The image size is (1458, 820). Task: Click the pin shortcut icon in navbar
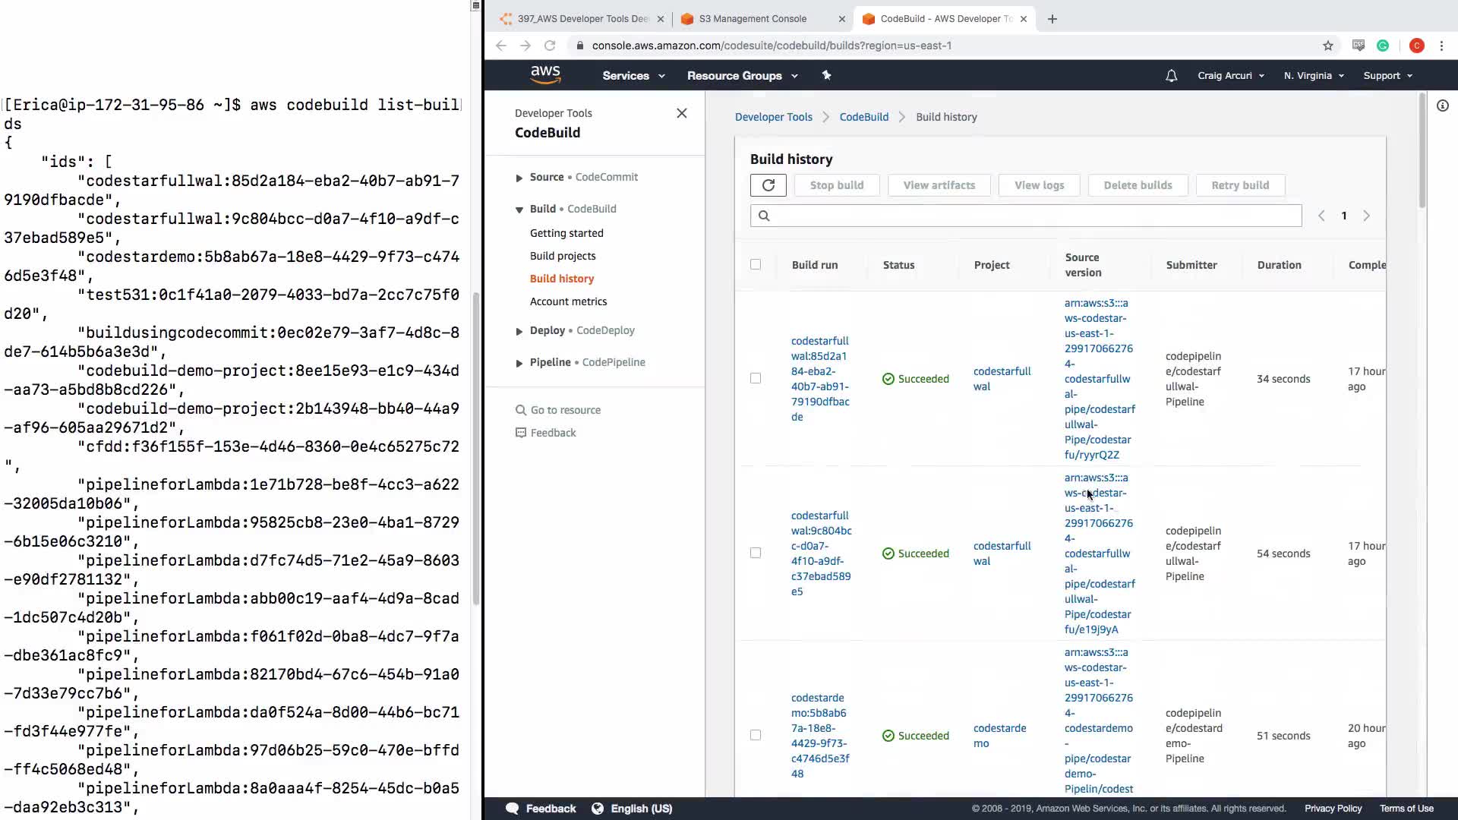[826, 75]
